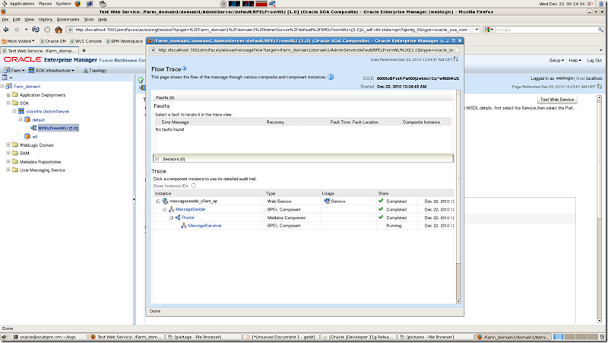Click the green up arrow icon in the main page
The height and width of the screenshot is (343, 608).
pyautogui.click(x=141, y=80)
